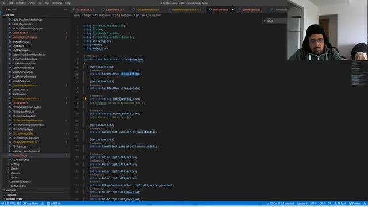The image size is (368, 207).
Task: Expand the TextMesh Pro folder
Action: pos(18,186)
